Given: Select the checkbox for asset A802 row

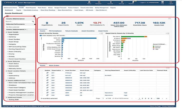Looking at the screenshot, I should [42, 95].
